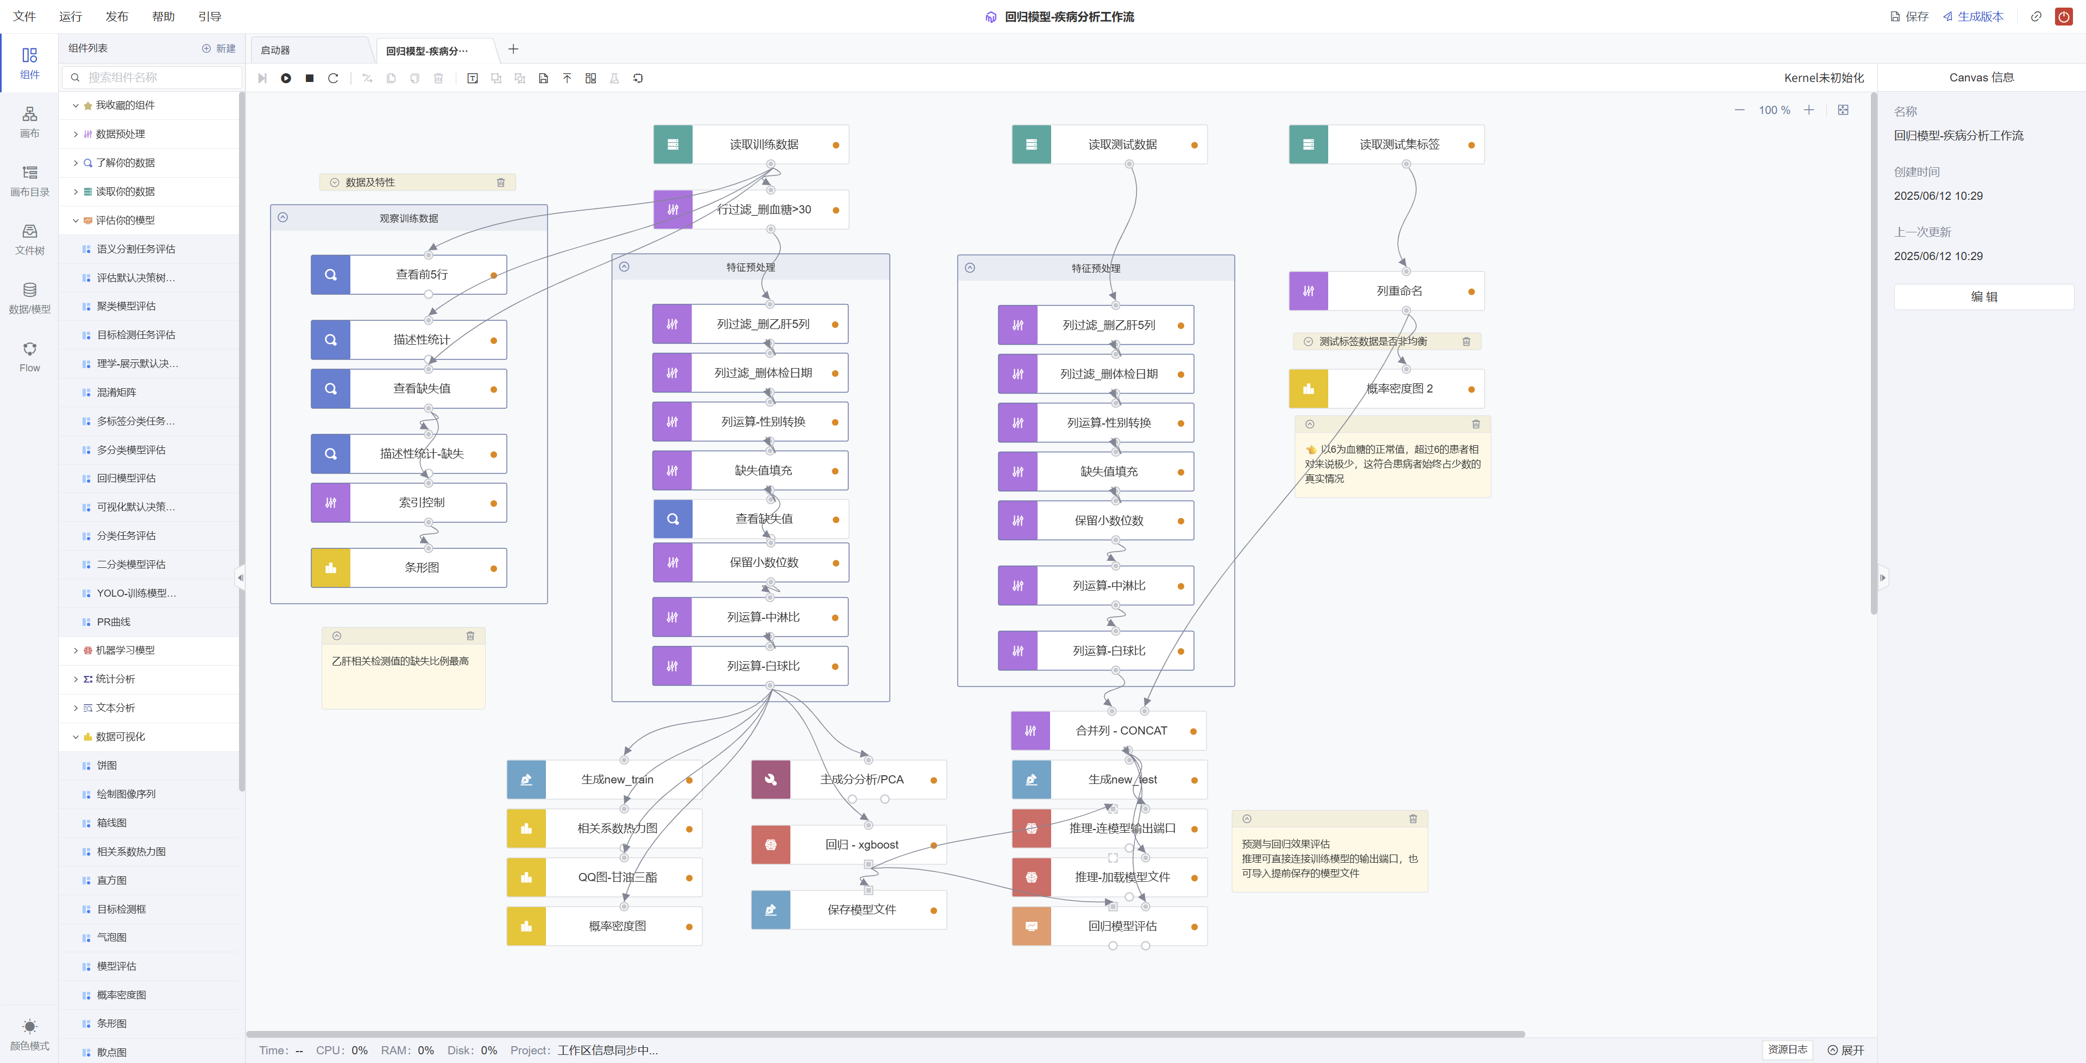Click the stop execution square icon
2086x1063 pixels.
click(309, 79)
